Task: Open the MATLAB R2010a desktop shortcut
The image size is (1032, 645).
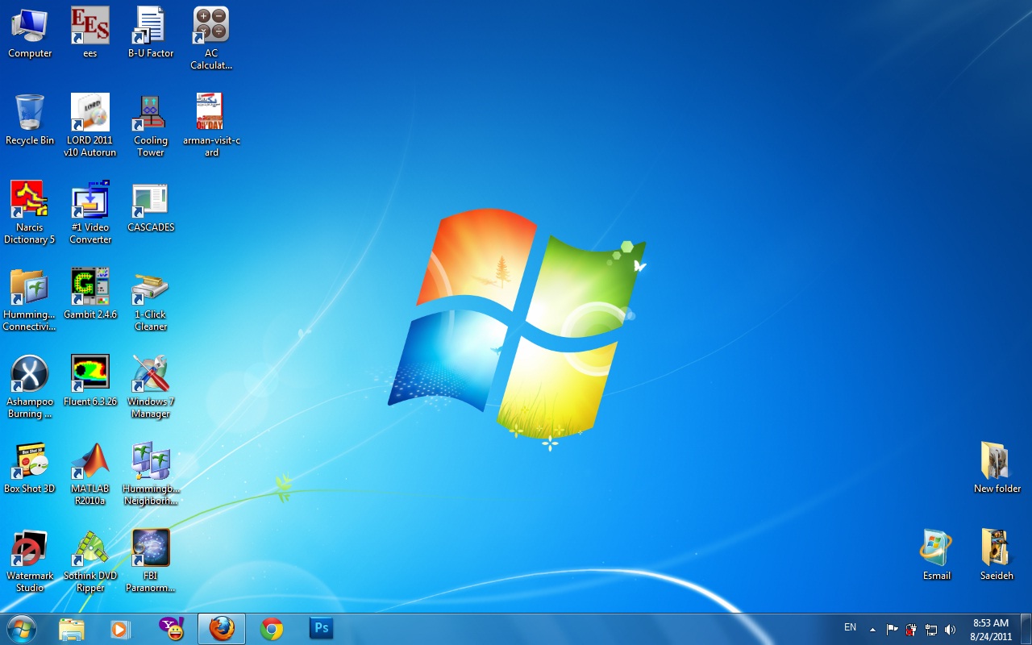Action: 90,463
